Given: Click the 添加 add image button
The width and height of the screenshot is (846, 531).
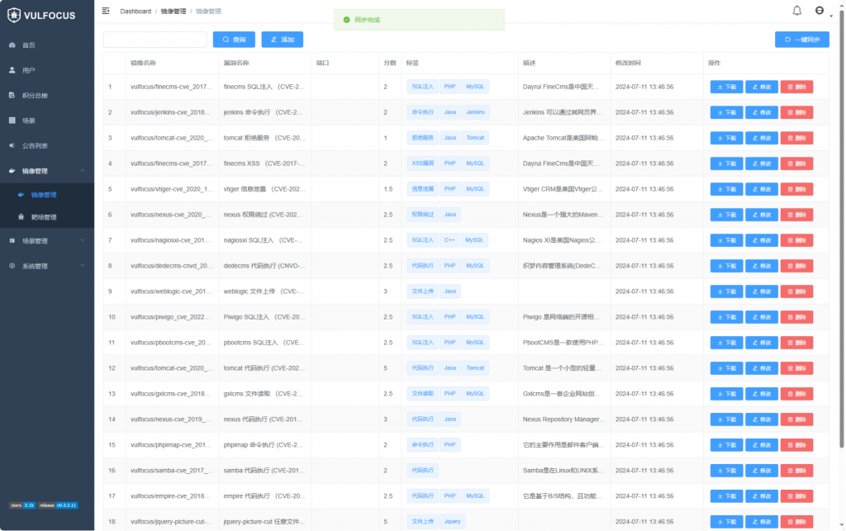Looking at the screenshot, I should coord(282,40).
